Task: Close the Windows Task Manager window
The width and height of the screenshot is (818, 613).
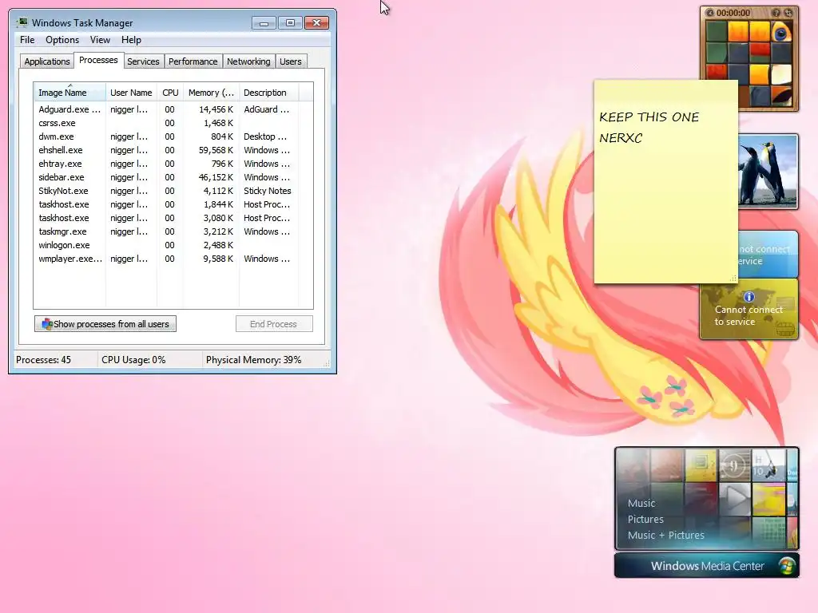Action: click(x=316, y=23)
